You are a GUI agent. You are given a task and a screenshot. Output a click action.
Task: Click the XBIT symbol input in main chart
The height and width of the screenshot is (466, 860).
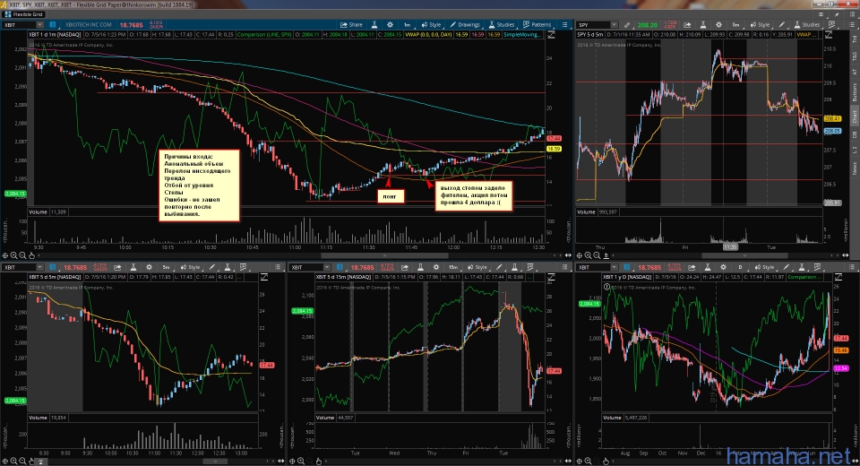(19, 25)
